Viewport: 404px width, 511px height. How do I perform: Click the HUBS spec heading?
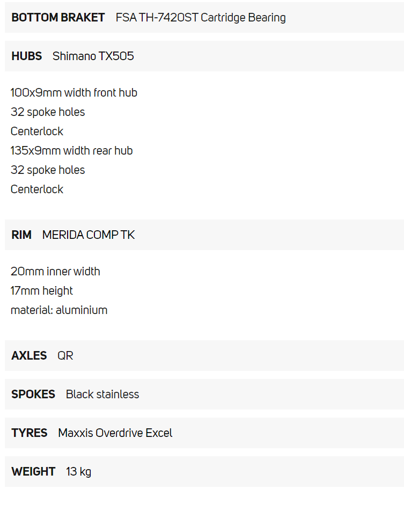point(26,56)
